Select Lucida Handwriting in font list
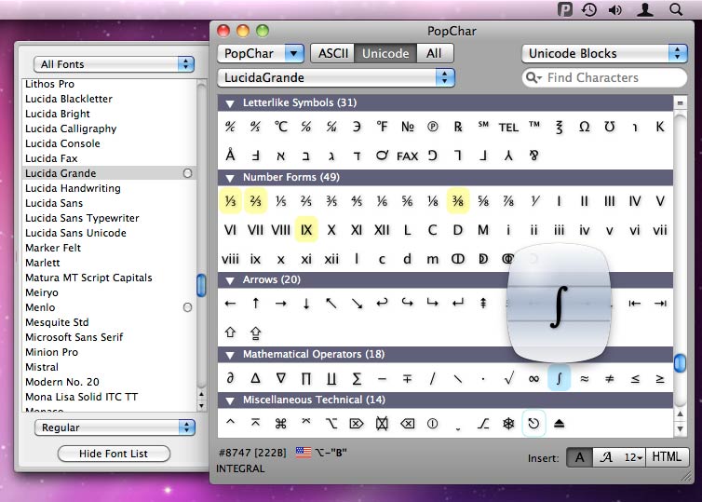The image size is (702, 502). pos(109,188)
